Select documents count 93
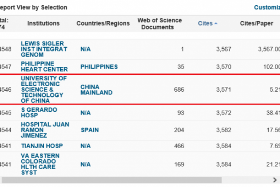280x187 pixels. pos(181,113)
